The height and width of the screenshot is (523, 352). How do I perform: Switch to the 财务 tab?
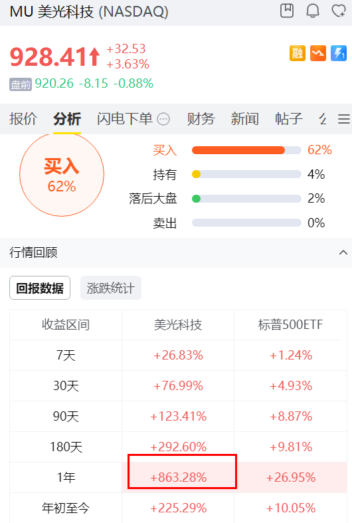(201, 119)
